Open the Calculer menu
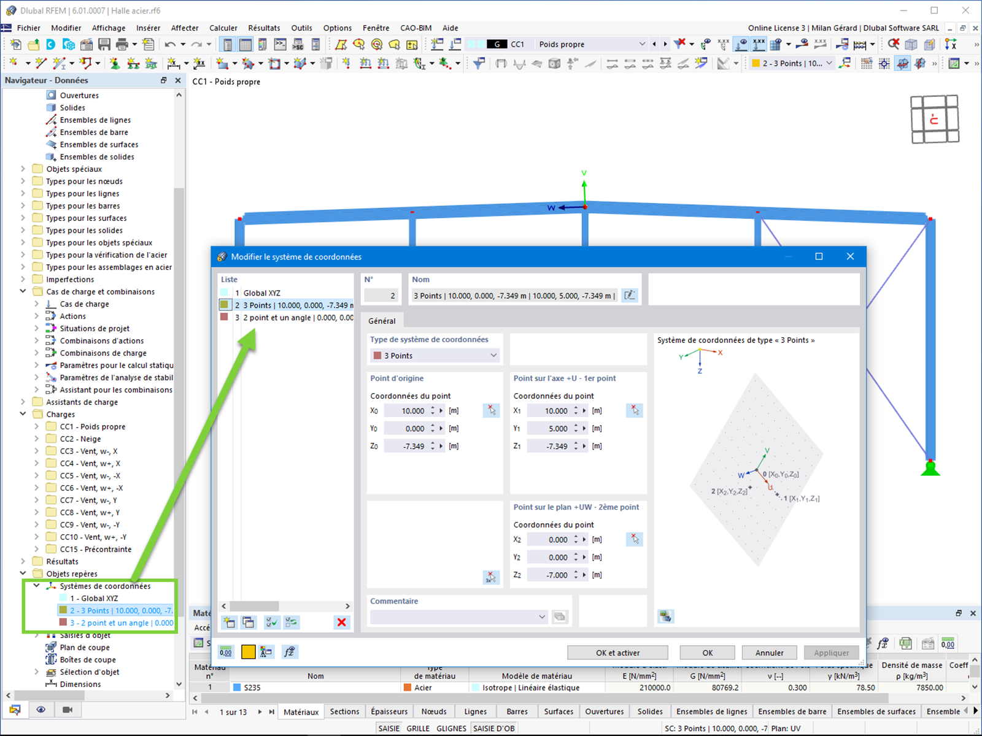 coord(223,28)
